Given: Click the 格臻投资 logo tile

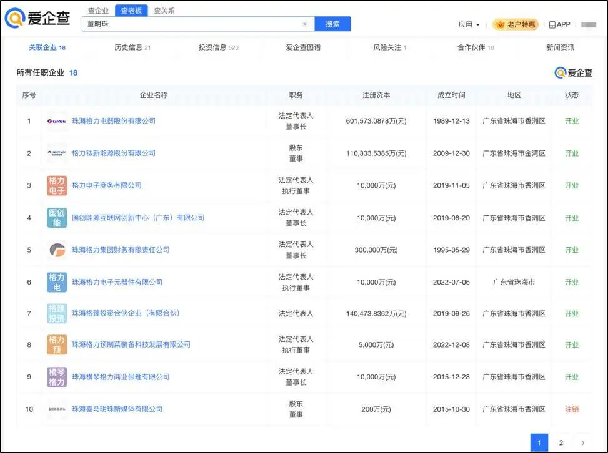Looking at the screenshot, I should click(57, 314).
